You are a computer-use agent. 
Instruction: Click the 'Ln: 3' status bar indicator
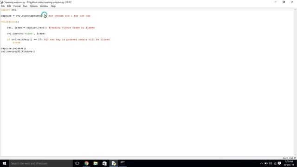point(285,158)
